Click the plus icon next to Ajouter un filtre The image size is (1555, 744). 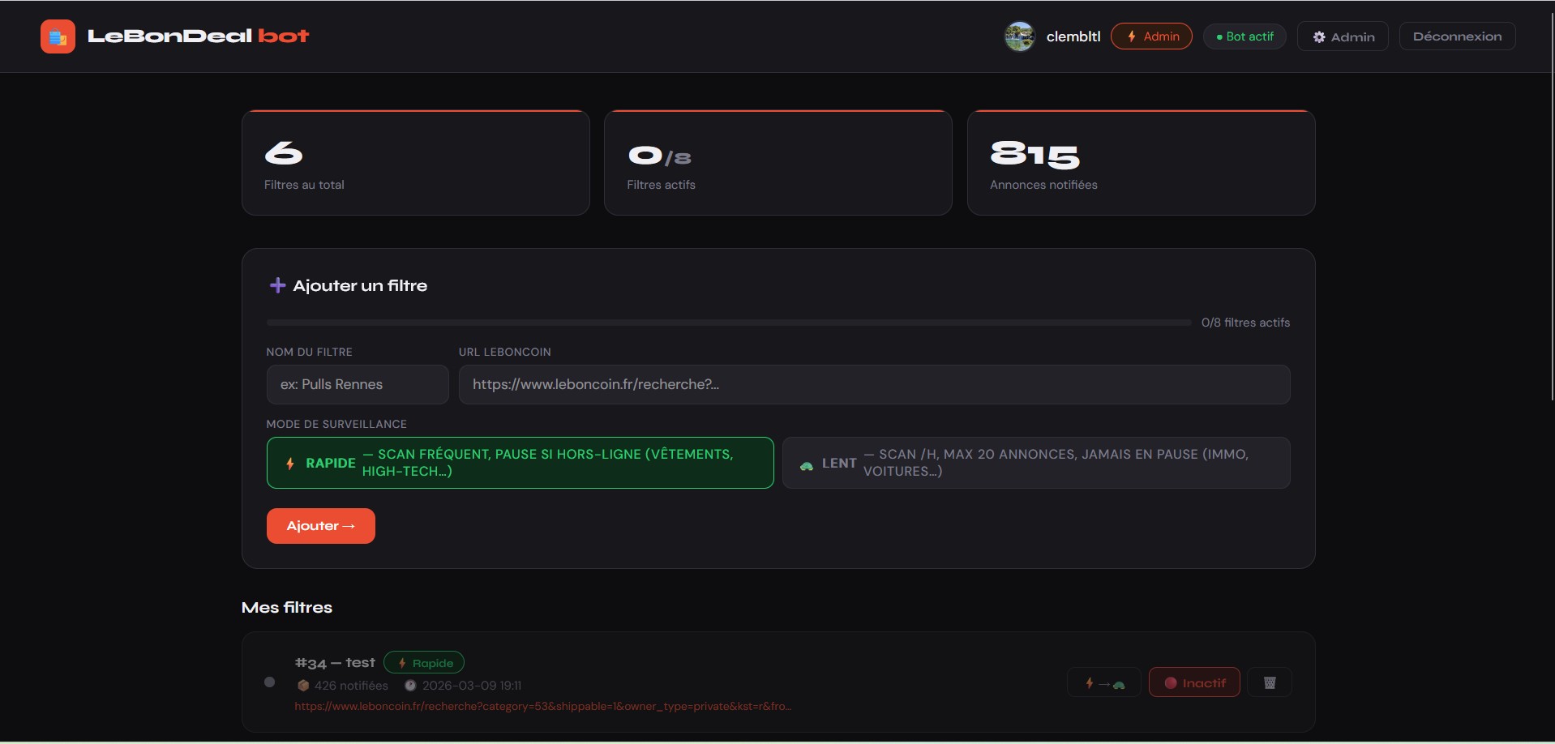pyautogui.click(x=277, y=285)
